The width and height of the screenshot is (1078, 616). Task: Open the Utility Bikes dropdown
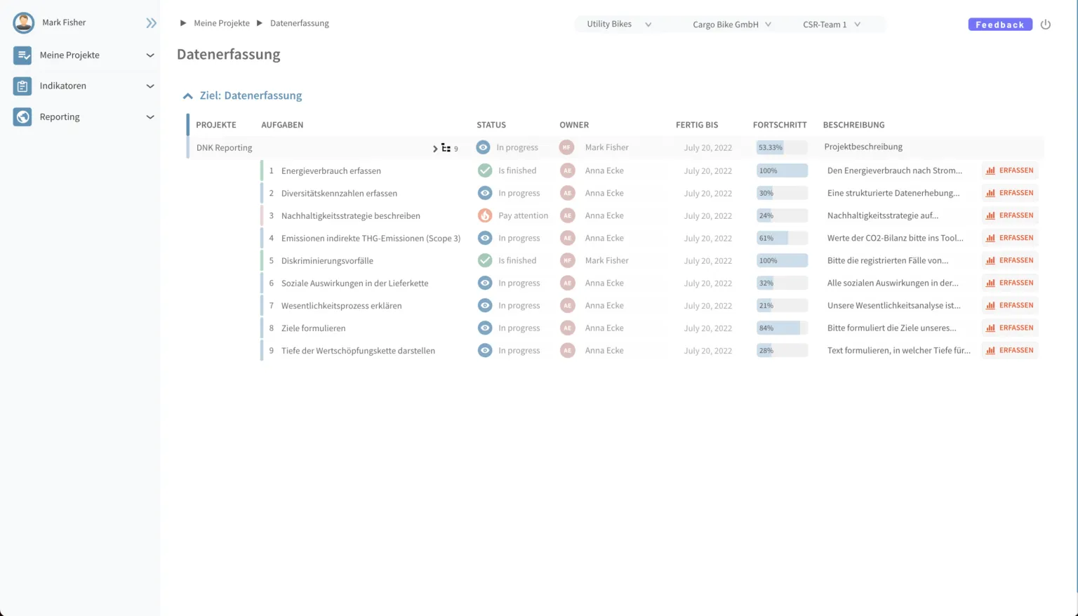[x=618, y=24]
